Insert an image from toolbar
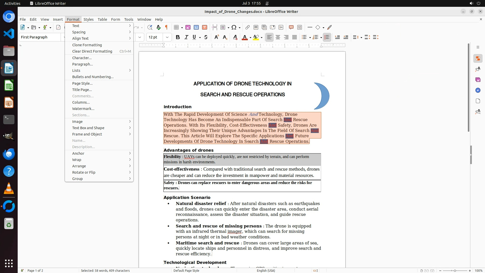Image resolution: width=485 pixels, height=273 pixels. [188, 27]
